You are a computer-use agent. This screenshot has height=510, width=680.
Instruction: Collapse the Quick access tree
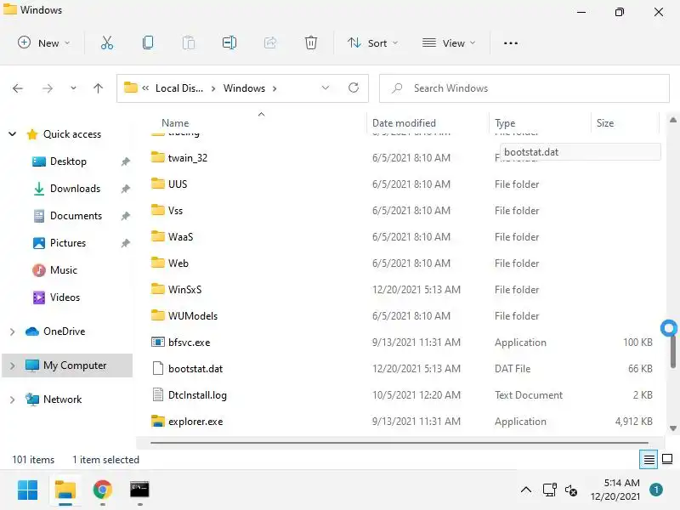[13, 134]
